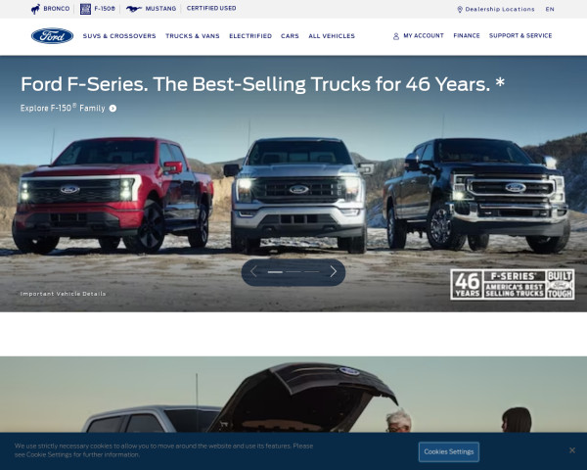Click arrow icon beside Explore F-150 Family
The height and width of the screenshot is (470, 587).
(x=113, y=109)
